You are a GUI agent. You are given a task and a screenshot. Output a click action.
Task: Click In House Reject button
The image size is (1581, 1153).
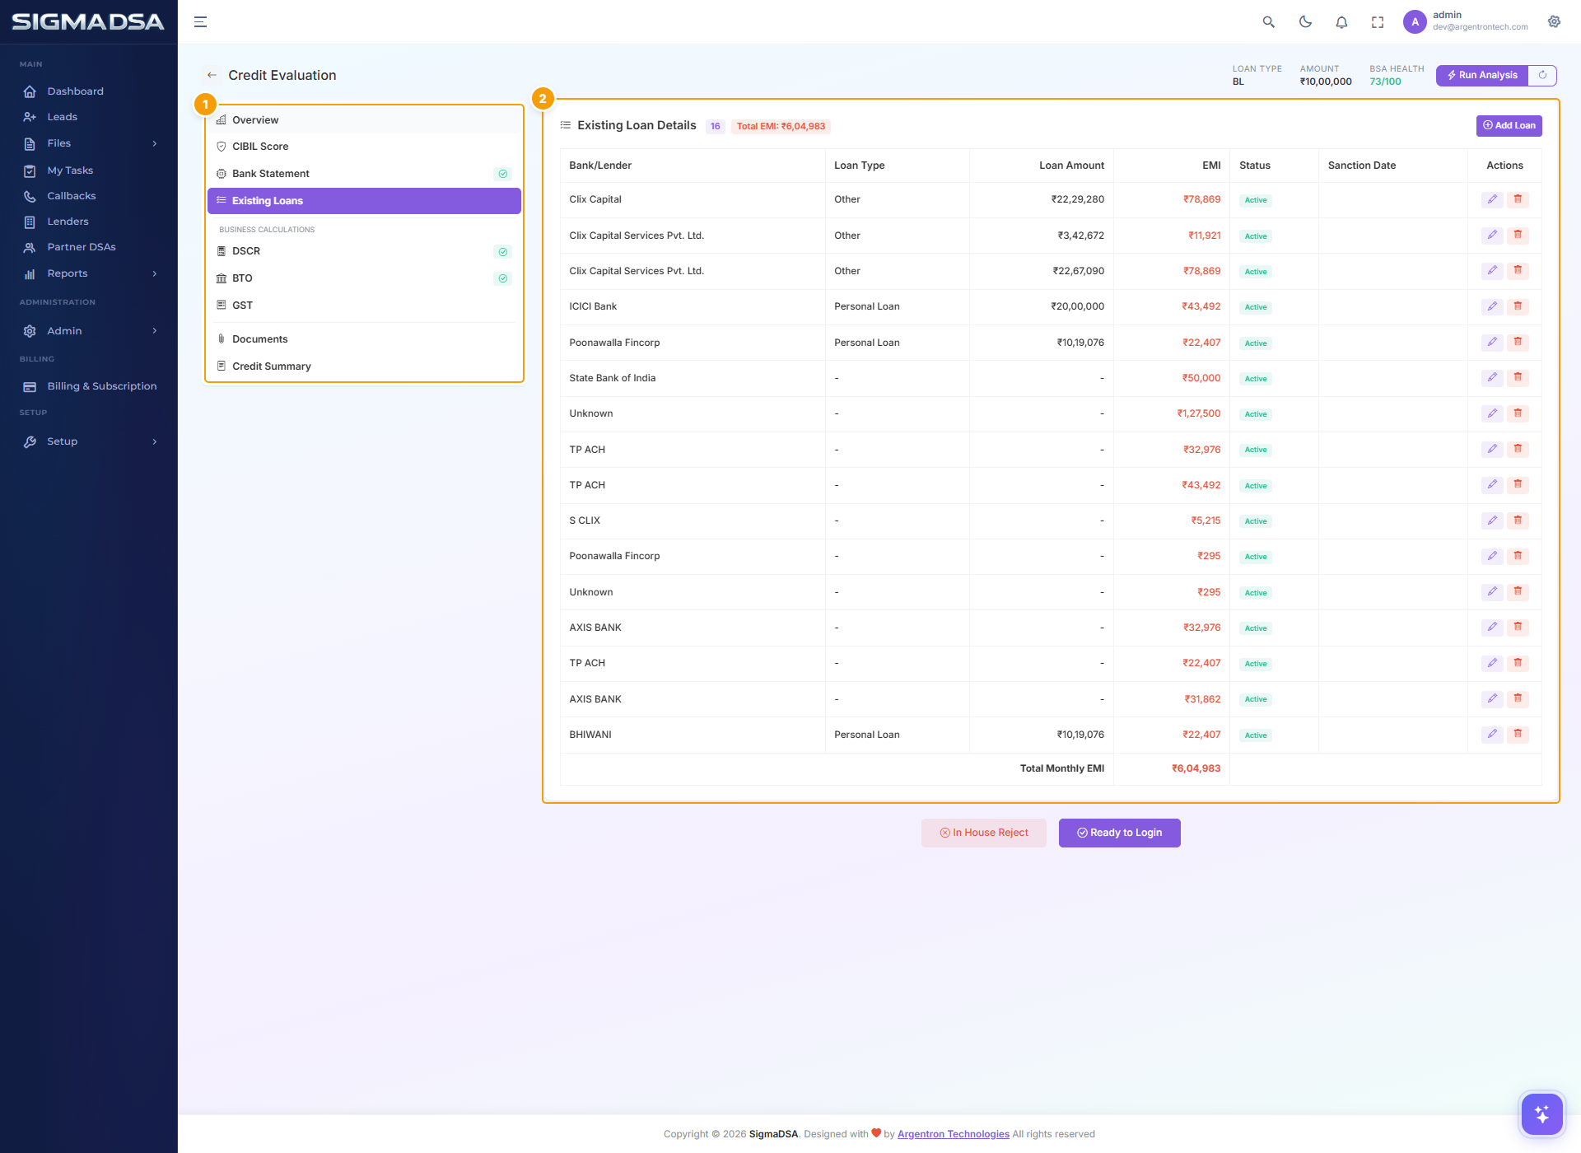coord(984,833)
